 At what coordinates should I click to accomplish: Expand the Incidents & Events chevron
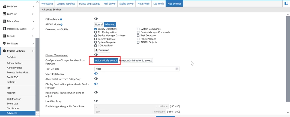[33, 29]
